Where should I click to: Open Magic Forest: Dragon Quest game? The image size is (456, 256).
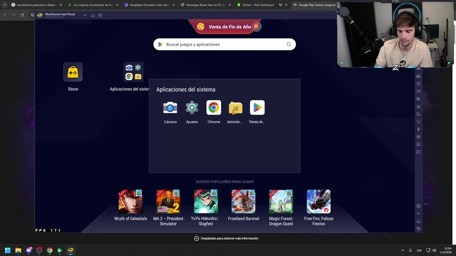tap(281, 202)
